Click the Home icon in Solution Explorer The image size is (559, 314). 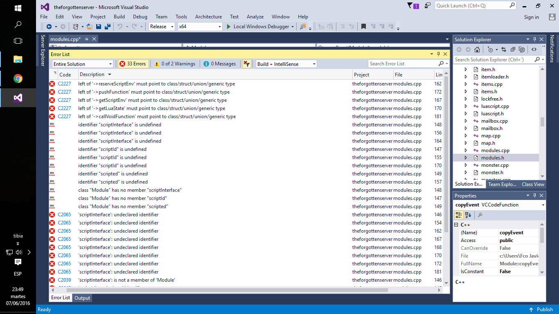pos(477,49)
